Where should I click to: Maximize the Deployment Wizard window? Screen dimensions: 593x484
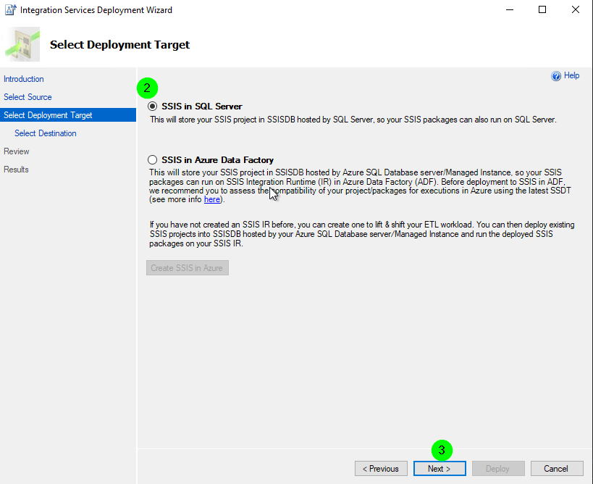pos(542,10)
